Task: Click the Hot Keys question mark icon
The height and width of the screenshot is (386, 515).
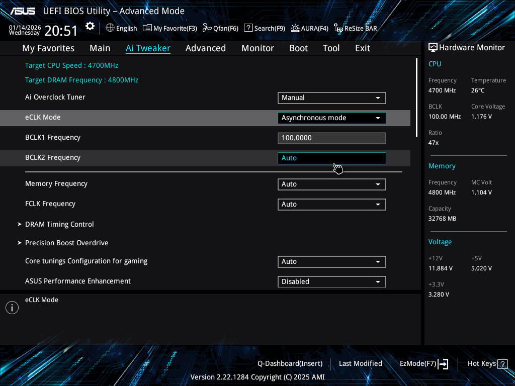Action: click(x=502, y=364)
